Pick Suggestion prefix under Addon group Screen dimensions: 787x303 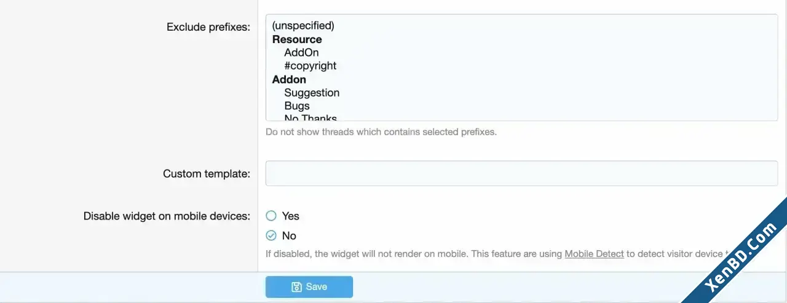tap(312, 93)
